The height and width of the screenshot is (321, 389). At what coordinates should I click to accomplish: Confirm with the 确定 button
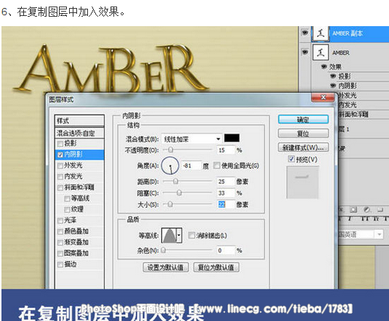click(x=303, y=120)
